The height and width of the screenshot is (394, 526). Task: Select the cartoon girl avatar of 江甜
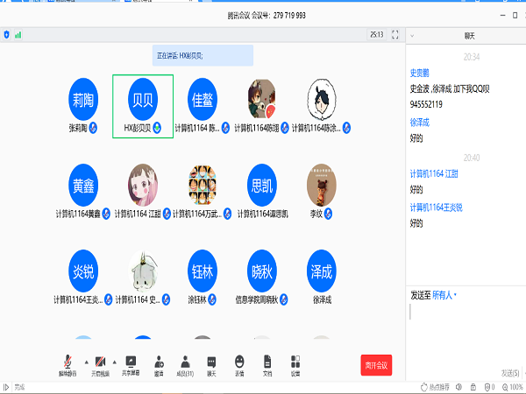point(143,185)
